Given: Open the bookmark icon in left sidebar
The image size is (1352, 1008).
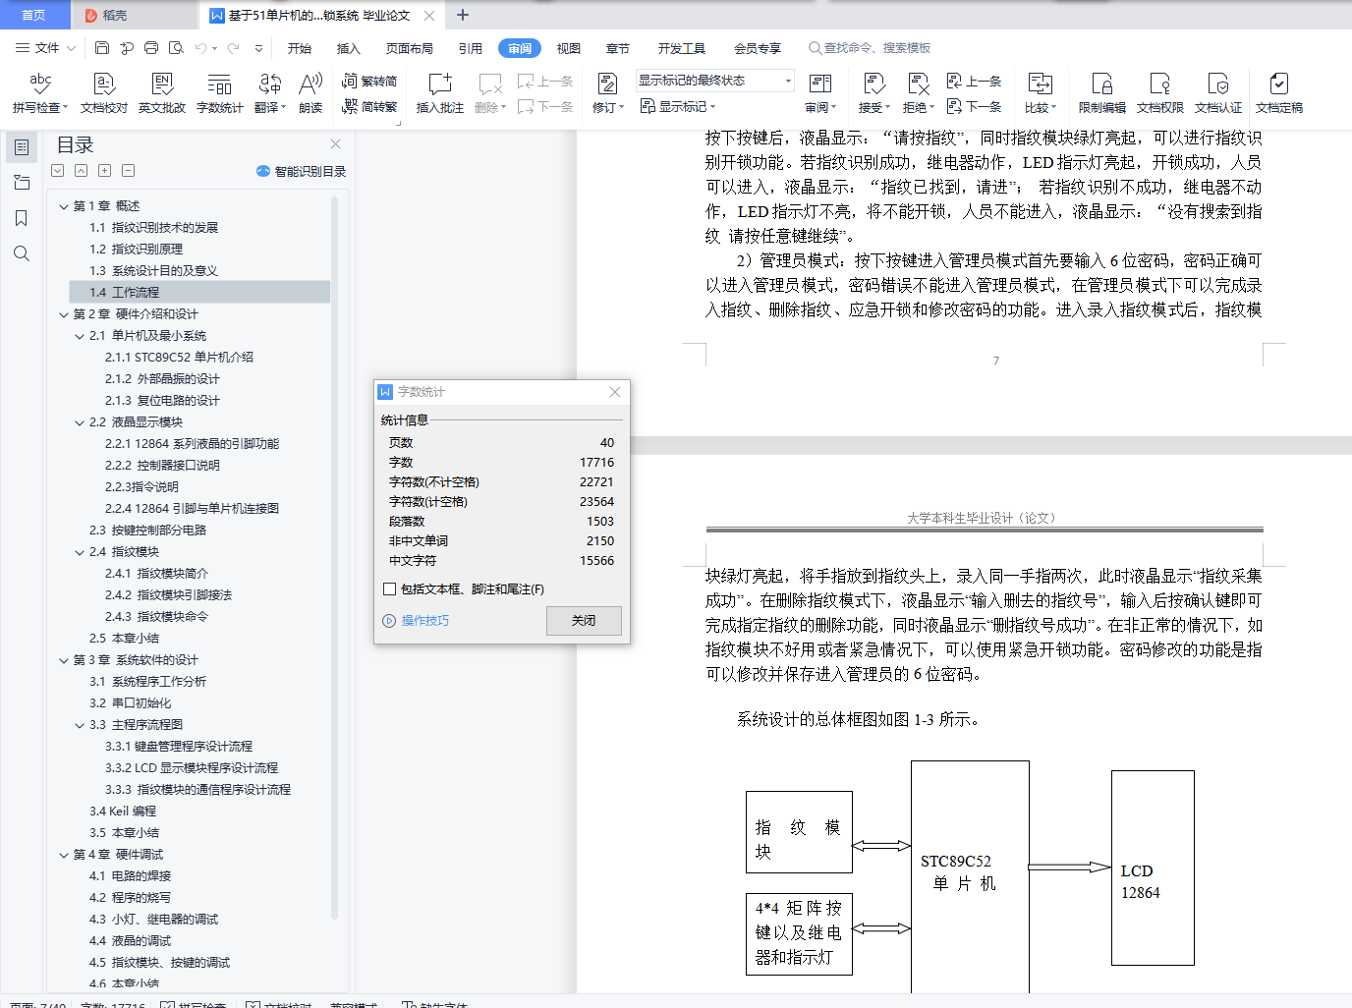Looking at the screenshot, I should coord(22,218).
